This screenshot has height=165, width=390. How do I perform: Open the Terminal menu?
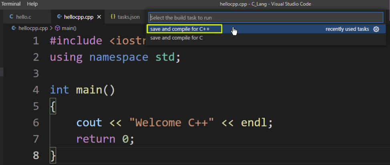(11, 4)
